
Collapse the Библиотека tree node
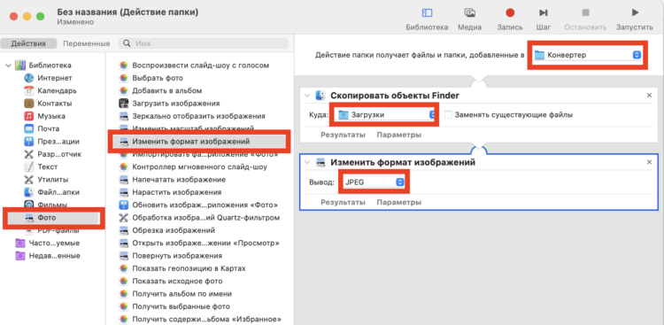[8, 66]
